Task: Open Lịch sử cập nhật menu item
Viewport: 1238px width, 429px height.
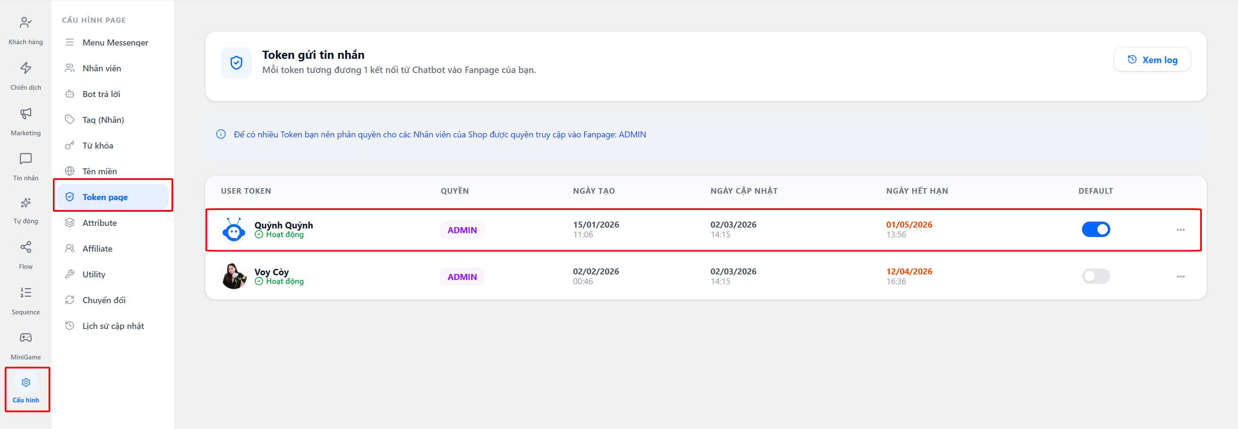Action: click(113, 326)
